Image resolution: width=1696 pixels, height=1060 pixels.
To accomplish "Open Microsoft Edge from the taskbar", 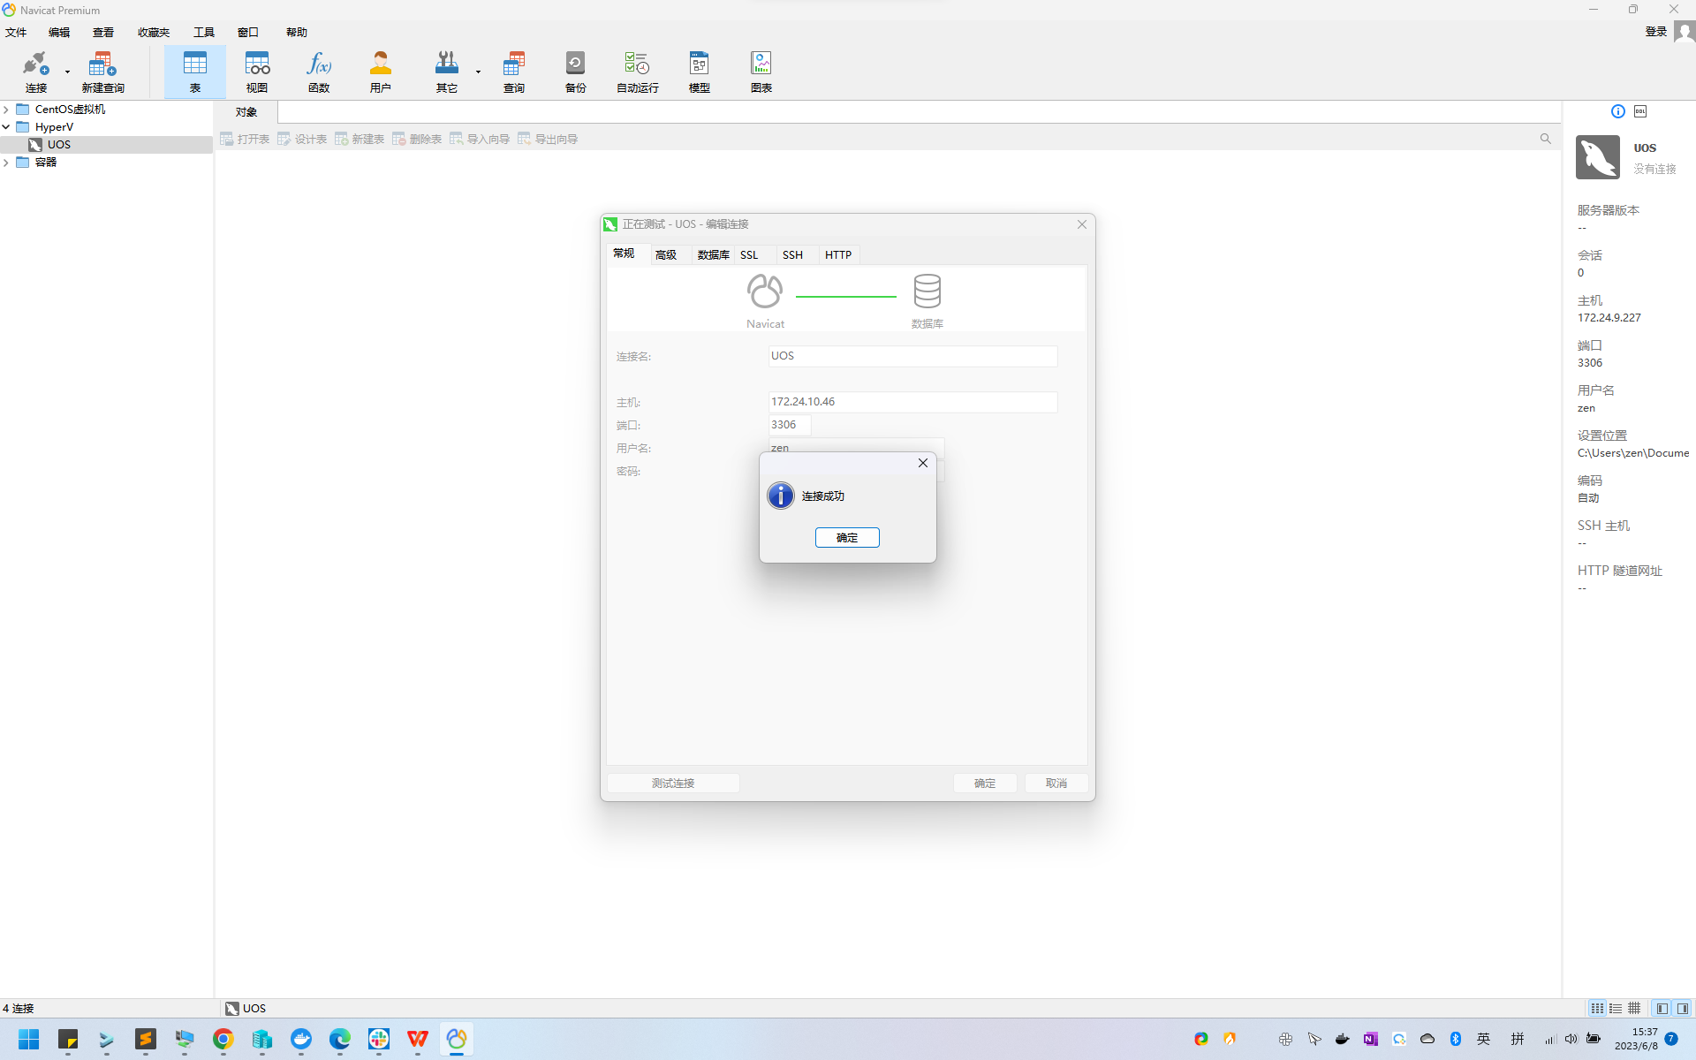I will (340, 1039).
